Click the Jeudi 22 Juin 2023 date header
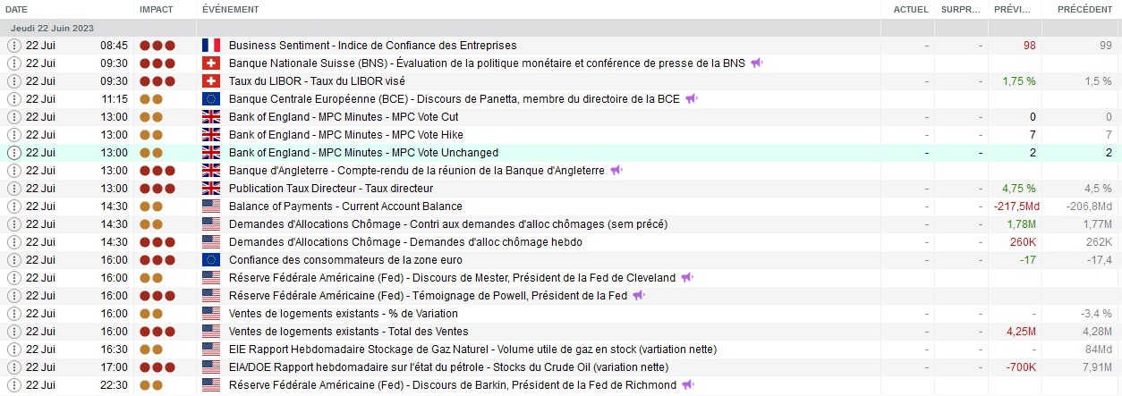 click(x=52, y=28)
